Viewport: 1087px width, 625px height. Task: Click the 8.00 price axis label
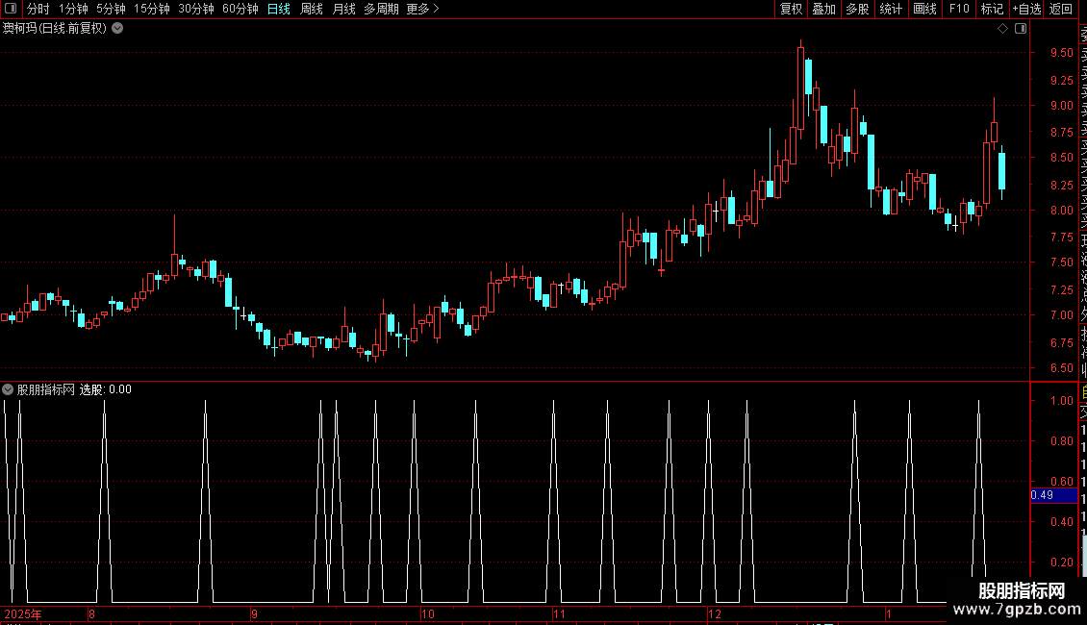pos(1061,210)
